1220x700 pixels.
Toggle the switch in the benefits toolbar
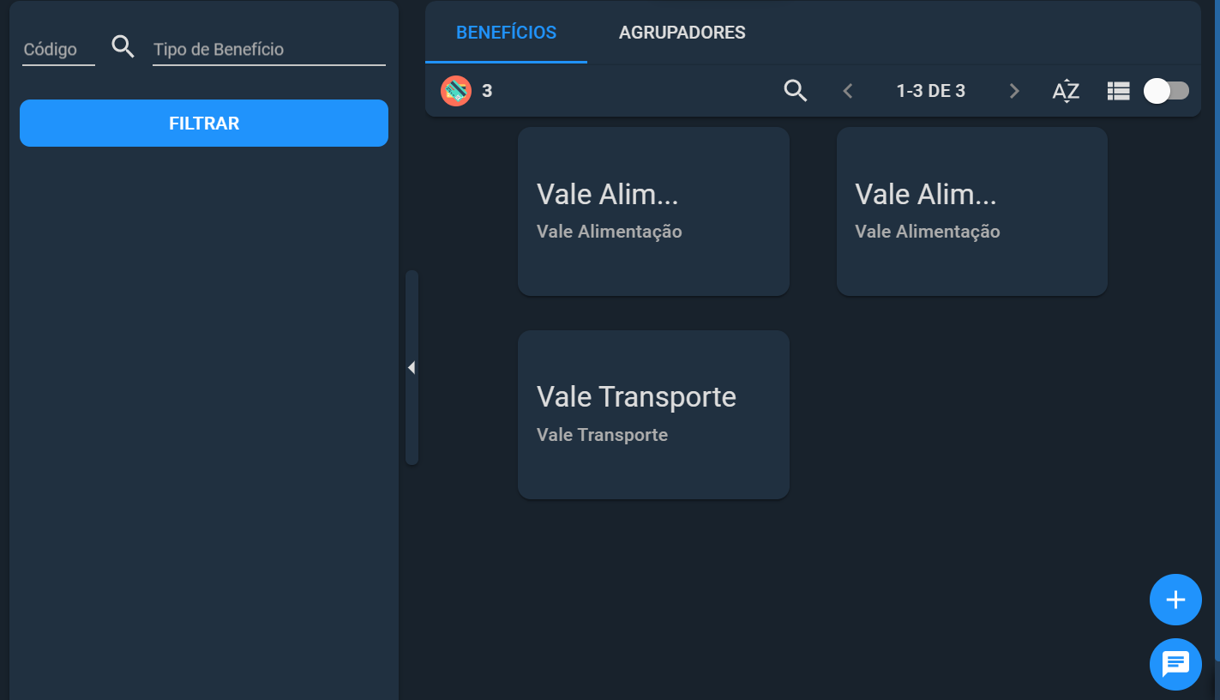[x=1167, y=90]
